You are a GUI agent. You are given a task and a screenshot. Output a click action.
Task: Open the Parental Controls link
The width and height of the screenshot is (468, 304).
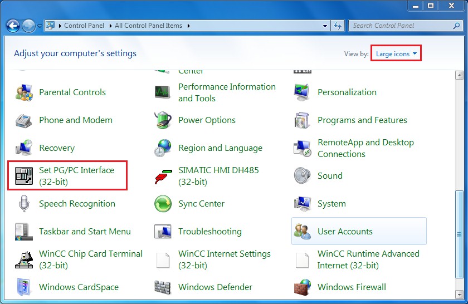tap(72, 92)
